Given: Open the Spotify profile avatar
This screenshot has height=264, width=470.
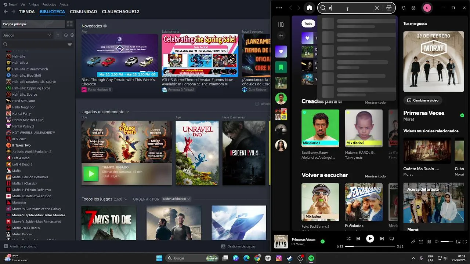Looking at the screenshot, I should click(427, 8).
